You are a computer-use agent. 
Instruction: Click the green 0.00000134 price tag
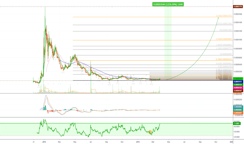click(x=238, y=85)
